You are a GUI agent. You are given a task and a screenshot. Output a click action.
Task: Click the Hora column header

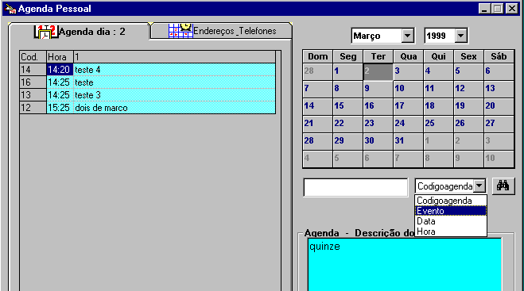click(60, 57)
